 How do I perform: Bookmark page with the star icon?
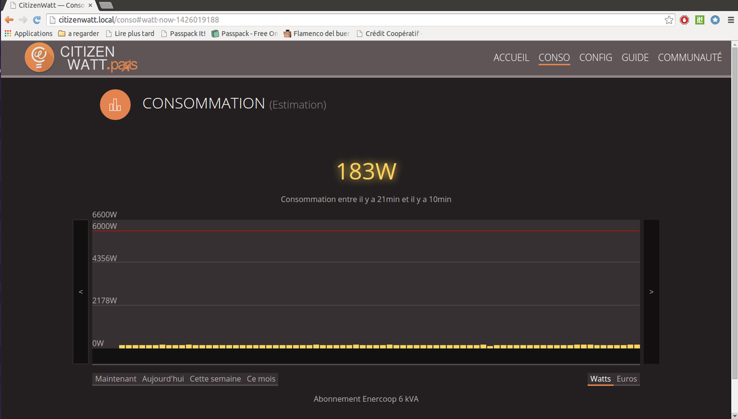669,20
